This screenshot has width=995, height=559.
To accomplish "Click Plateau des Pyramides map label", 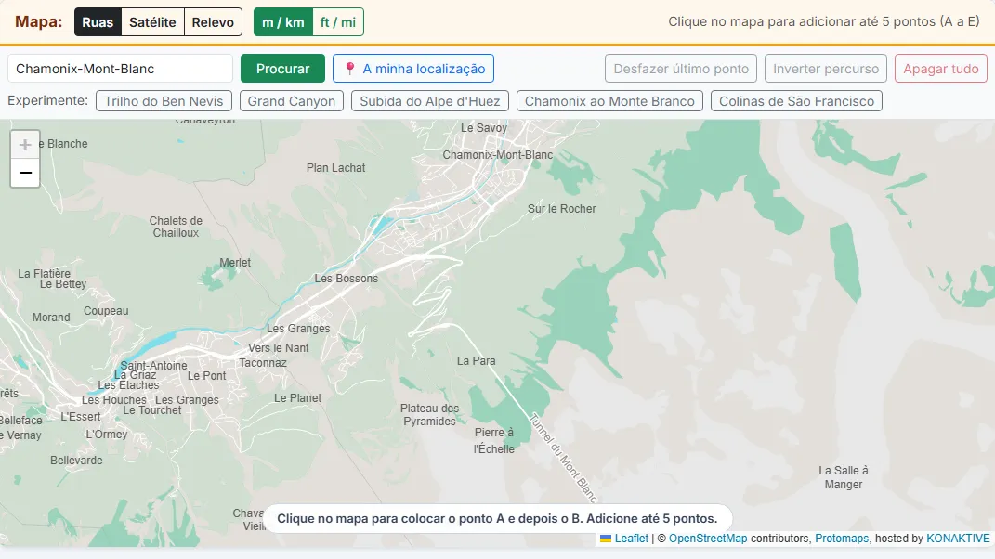I will click(x=429, y=414).
